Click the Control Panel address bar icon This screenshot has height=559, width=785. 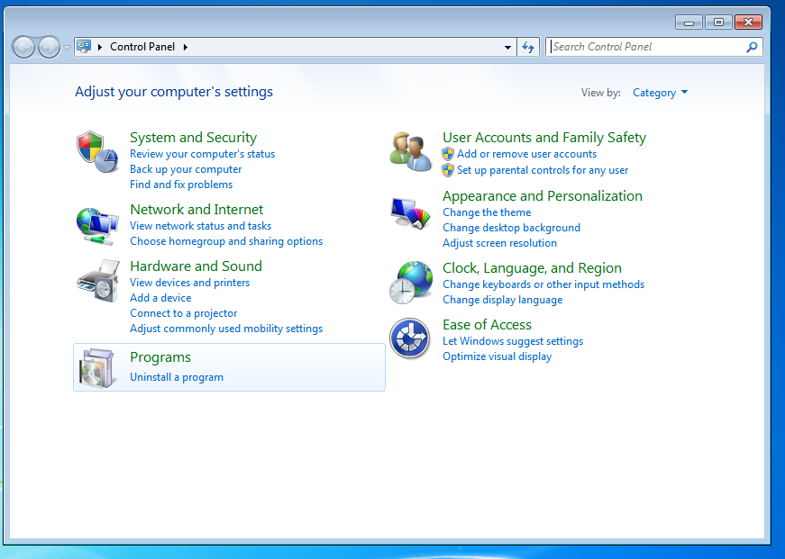[84, 47]
